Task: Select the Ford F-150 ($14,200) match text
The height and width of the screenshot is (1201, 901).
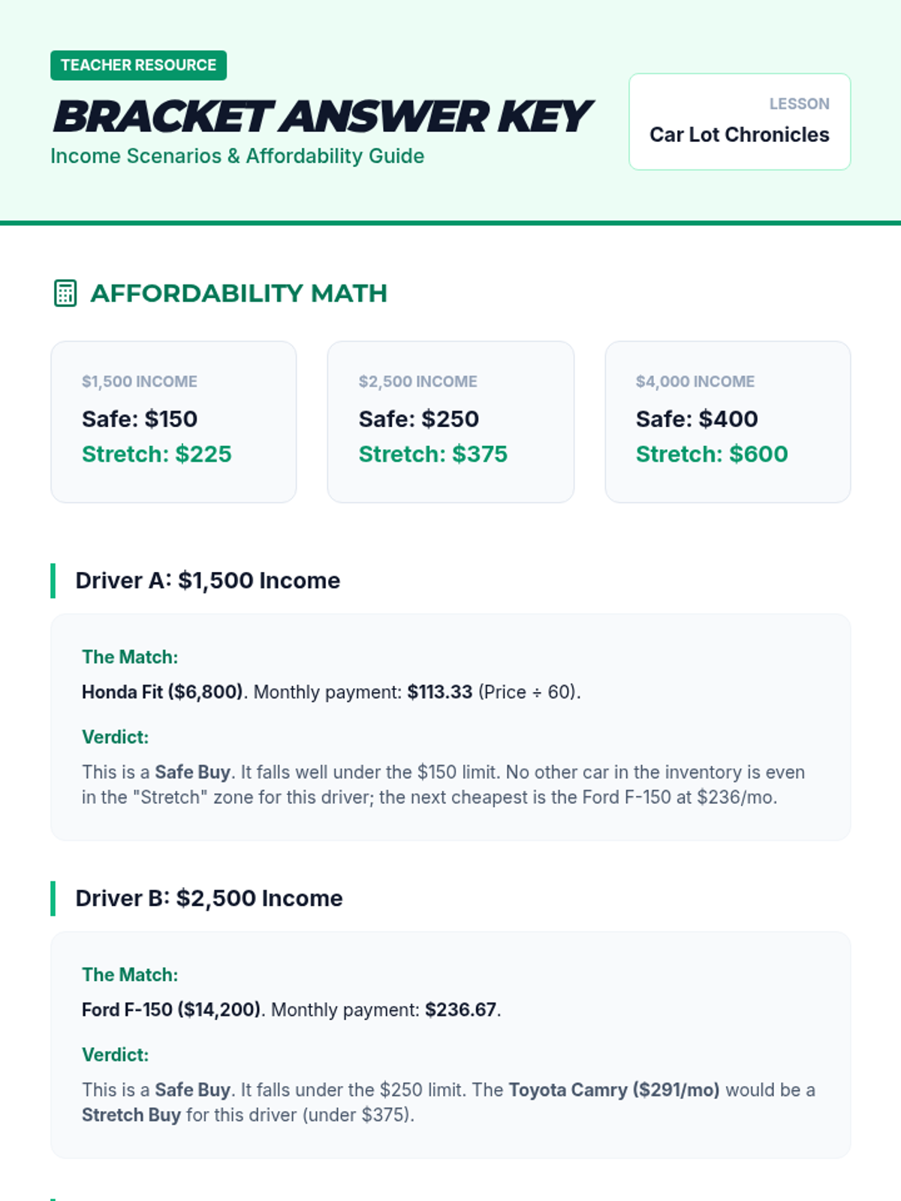Action: click(171, 1010)
